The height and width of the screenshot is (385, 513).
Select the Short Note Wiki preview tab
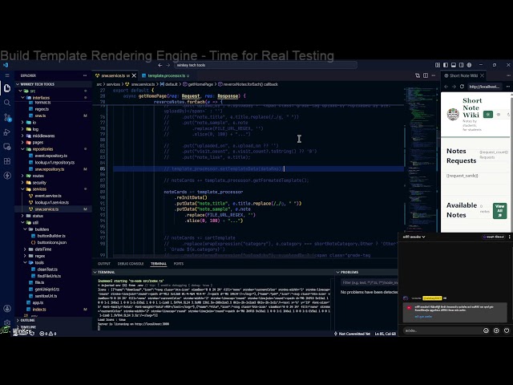(x=463, y=75)
